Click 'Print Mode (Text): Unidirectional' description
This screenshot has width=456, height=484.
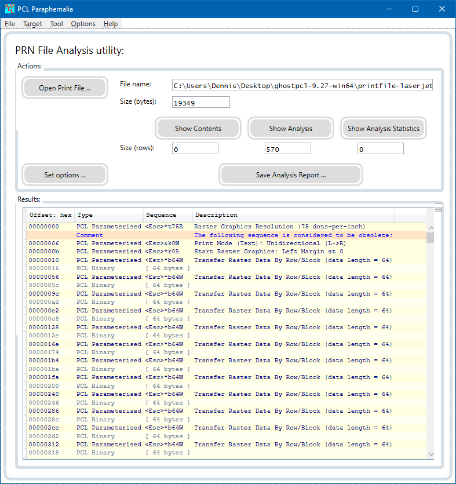click(270, 243)
